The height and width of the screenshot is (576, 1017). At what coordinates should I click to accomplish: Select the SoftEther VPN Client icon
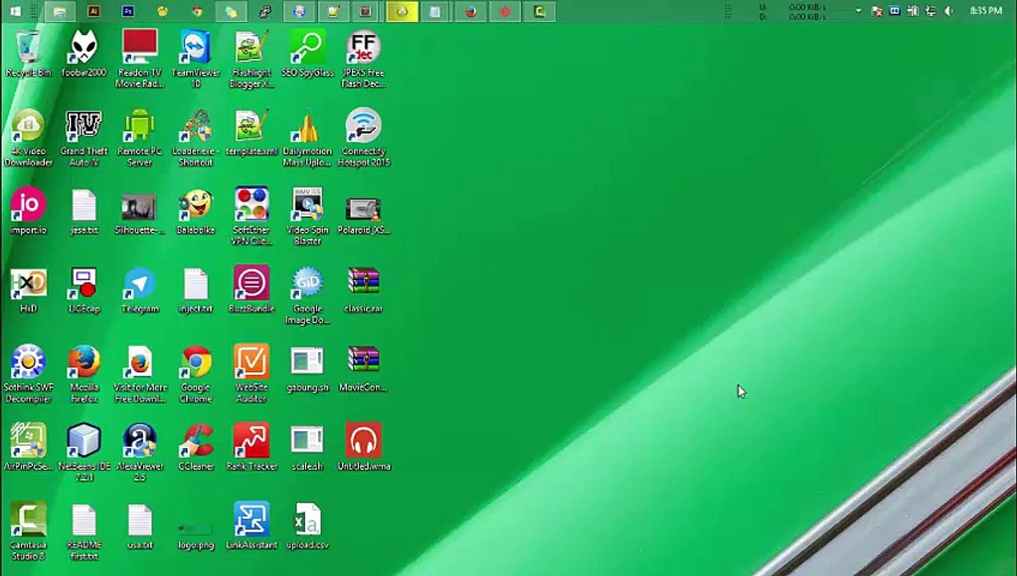[252, 217]
